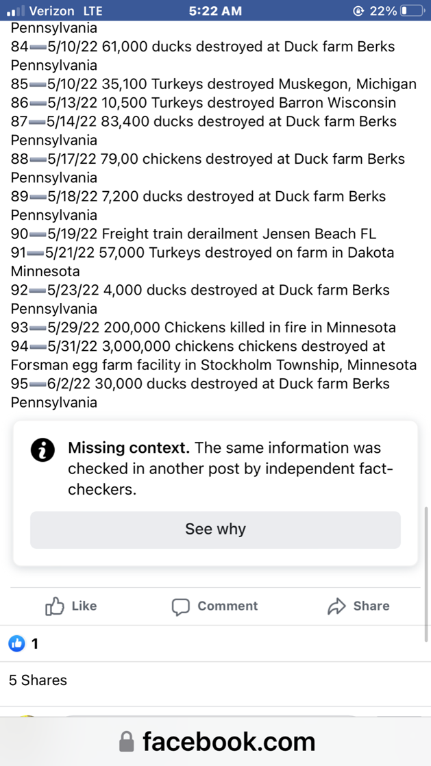Tap the Comment label
The image size is (431, 766).
[227, 606]
